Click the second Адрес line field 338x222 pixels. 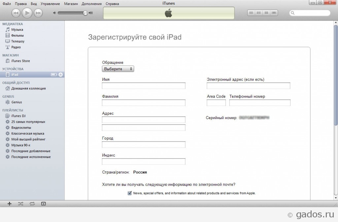144,127
